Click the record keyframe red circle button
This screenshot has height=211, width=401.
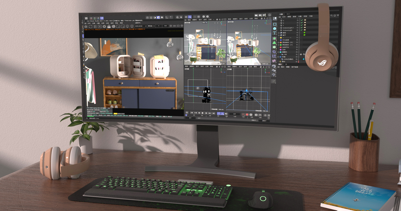coord(243,114)
